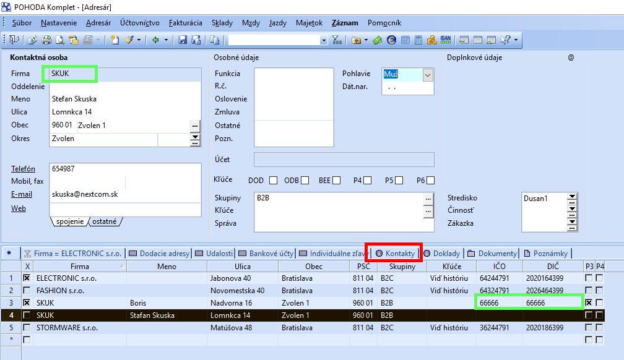
Task: Open dropdown arrow next to folder icon
Action: coord(366,40)
